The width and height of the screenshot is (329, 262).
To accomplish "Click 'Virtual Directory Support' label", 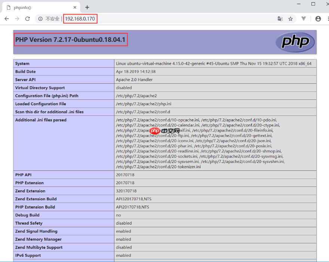I will (x=40, y=88).
